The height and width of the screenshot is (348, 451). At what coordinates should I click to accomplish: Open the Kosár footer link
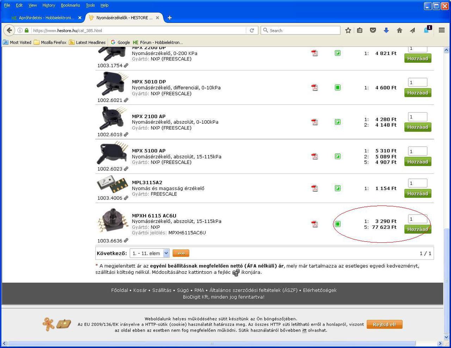point(140,290)
